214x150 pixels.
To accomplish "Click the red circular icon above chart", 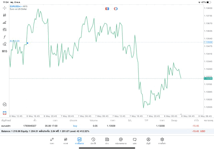I will tap(116, 9).
